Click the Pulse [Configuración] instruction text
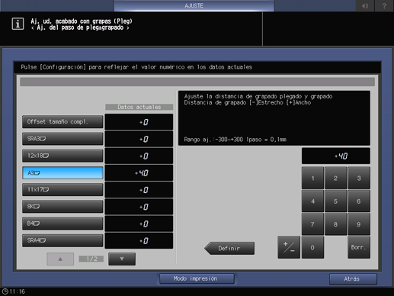The height and width of the screenshot is (296, 394). (136, 67)
